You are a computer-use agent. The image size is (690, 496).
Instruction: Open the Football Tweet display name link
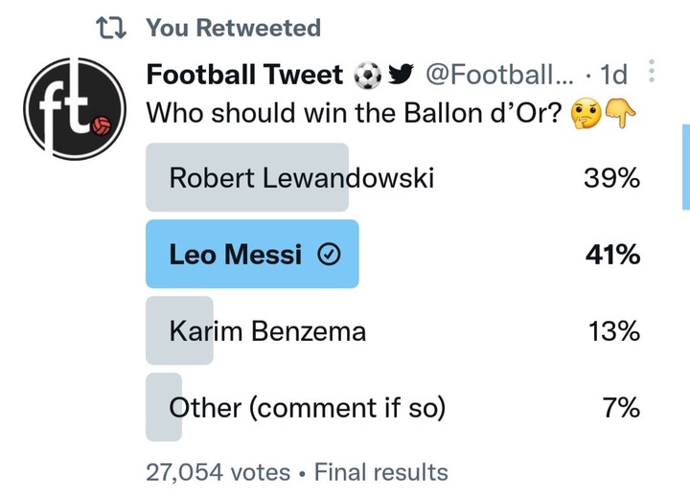click(244, 75)
